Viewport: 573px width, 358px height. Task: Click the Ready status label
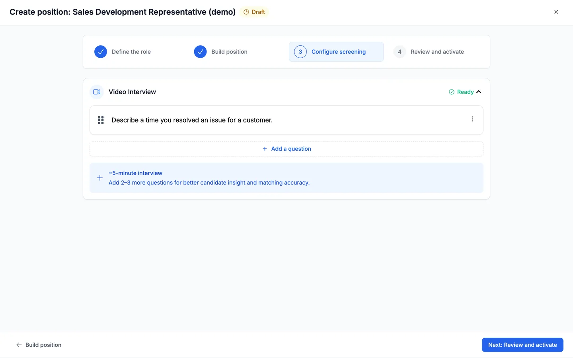click(x=465, y=92)
